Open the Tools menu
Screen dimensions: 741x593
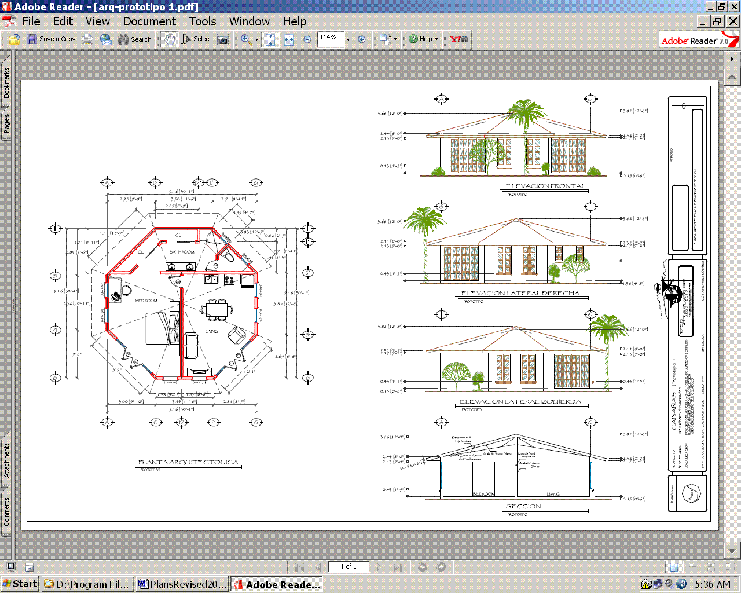202,21
